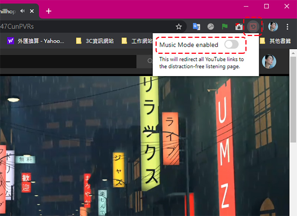Open the Chrome profile avatar
The image size is (297, 216).
[273, 27]
